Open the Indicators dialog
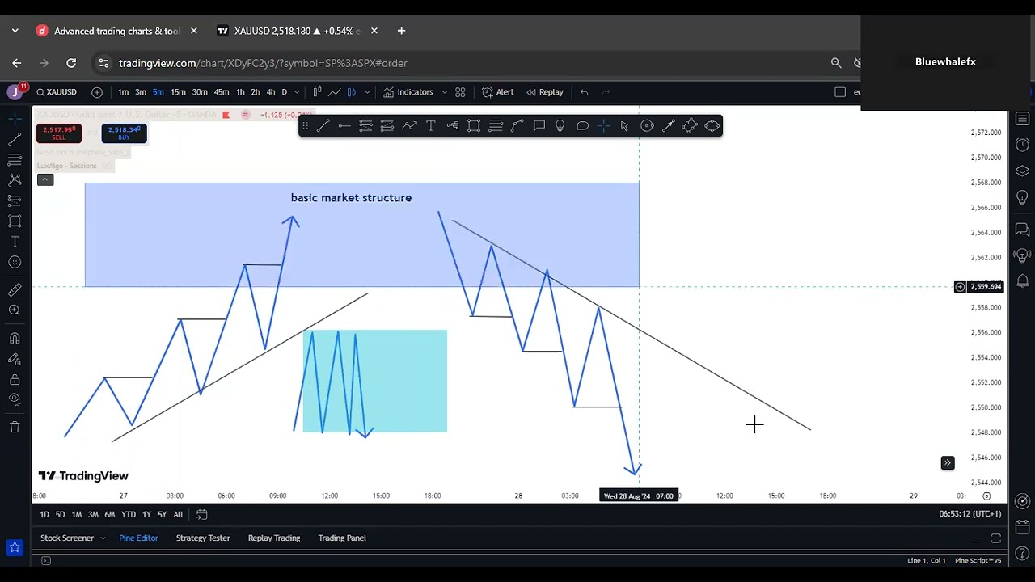The width and height of the screenshot is (1035, 582). [x=408, y=92]
